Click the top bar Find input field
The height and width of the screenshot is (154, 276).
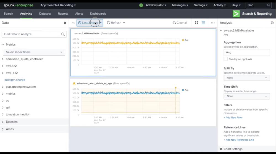pos(259,5)
